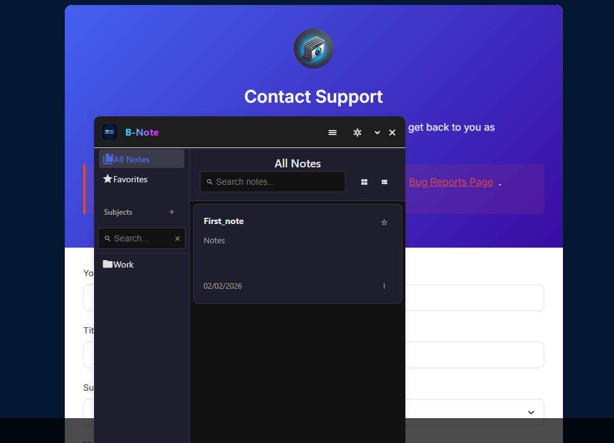Expand the support form dropdown arrow

[x=531, y=412]
